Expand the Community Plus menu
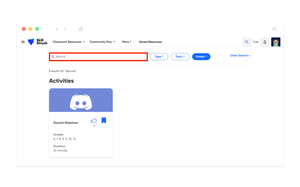The image size is (300, 187). click(102, 42)
